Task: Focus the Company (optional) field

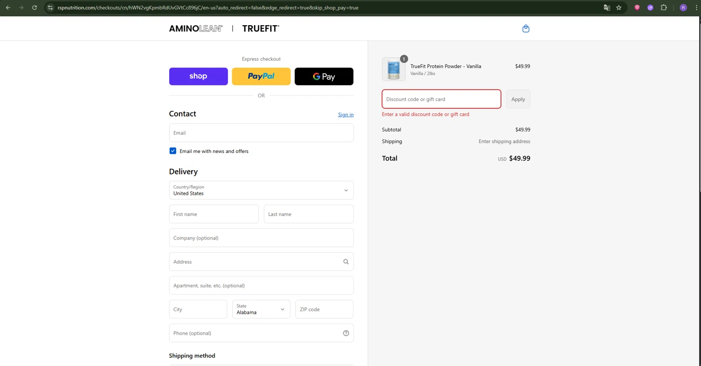Action: point(261,238)
